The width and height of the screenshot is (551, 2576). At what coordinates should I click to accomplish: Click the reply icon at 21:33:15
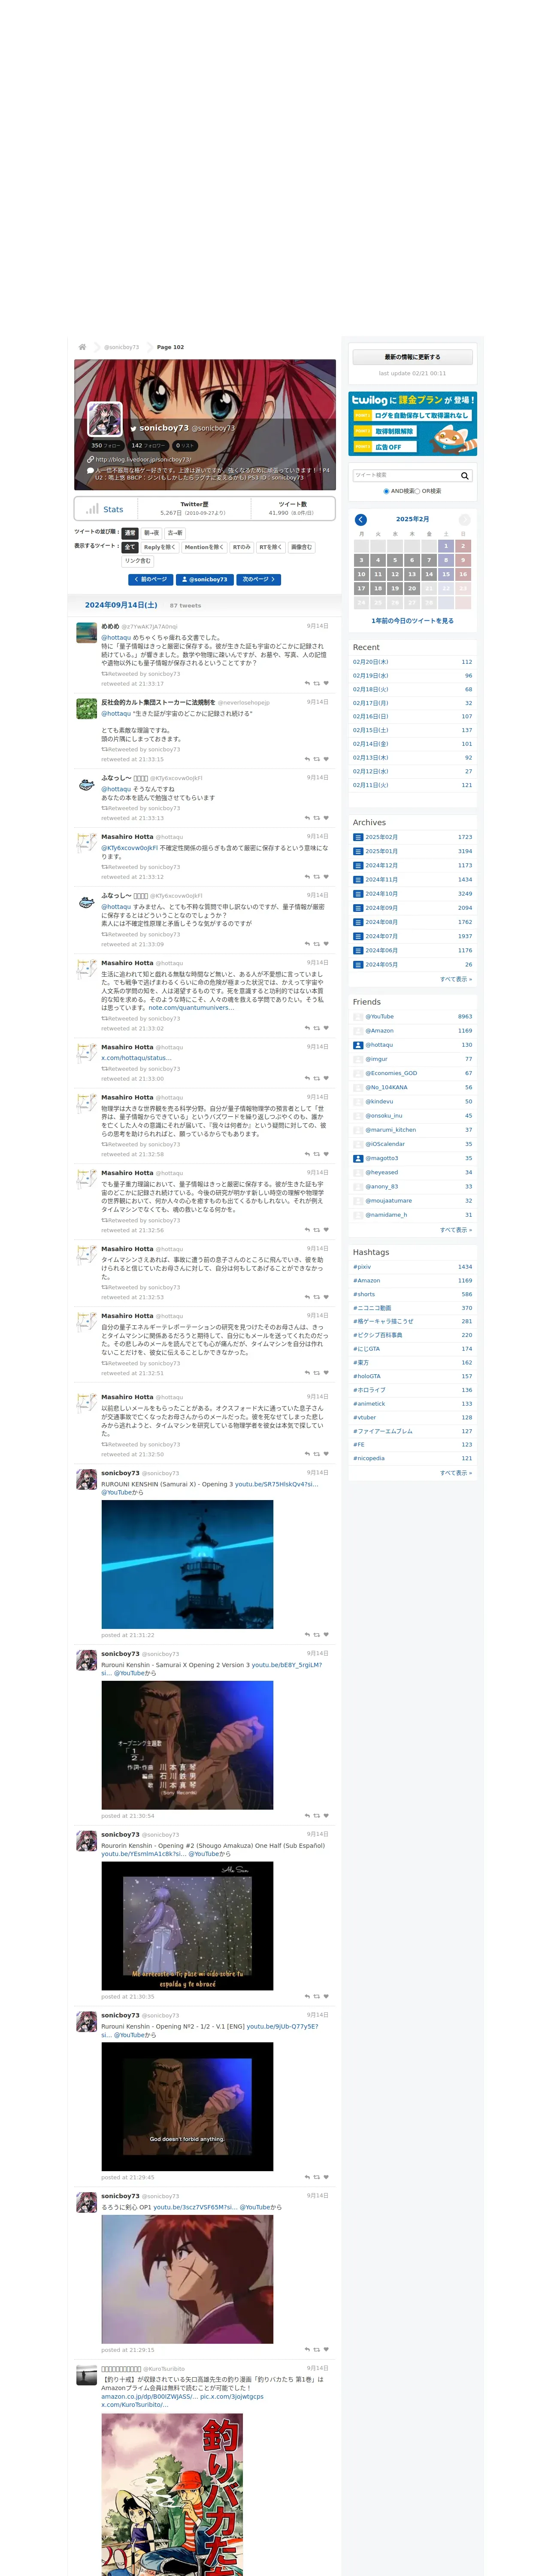pyautogui.click(x=307, y=759)
